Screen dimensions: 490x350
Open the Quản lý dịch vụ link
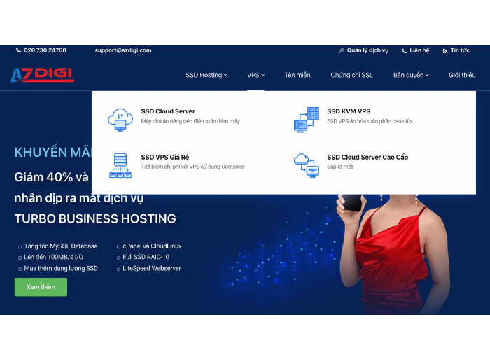[367, 50]
